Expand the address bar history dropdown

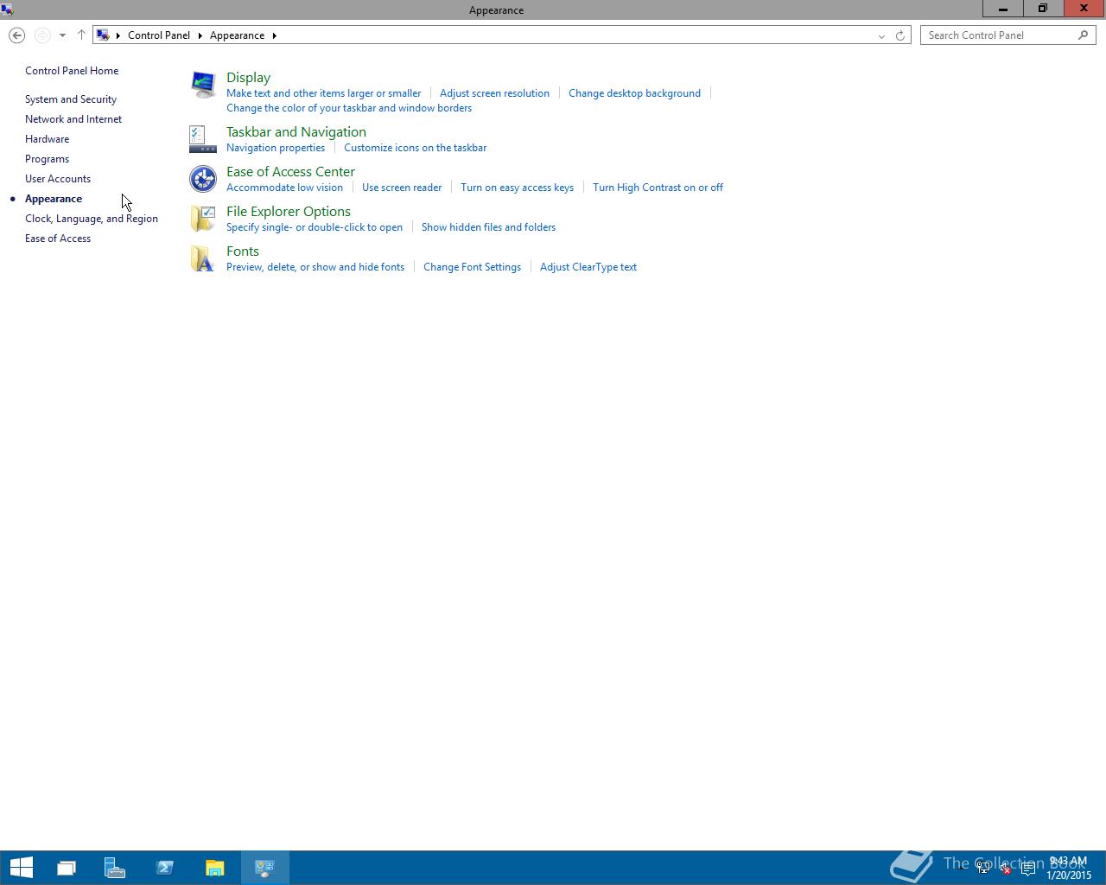tap(881, 35)
